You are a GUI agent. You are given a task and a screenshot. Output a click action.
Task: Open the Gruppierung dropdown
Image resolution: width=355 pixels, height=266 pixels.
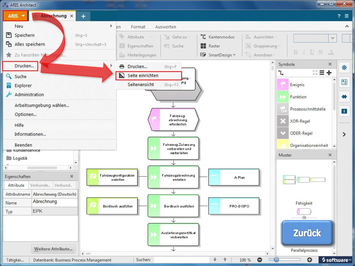click(263, 46)
